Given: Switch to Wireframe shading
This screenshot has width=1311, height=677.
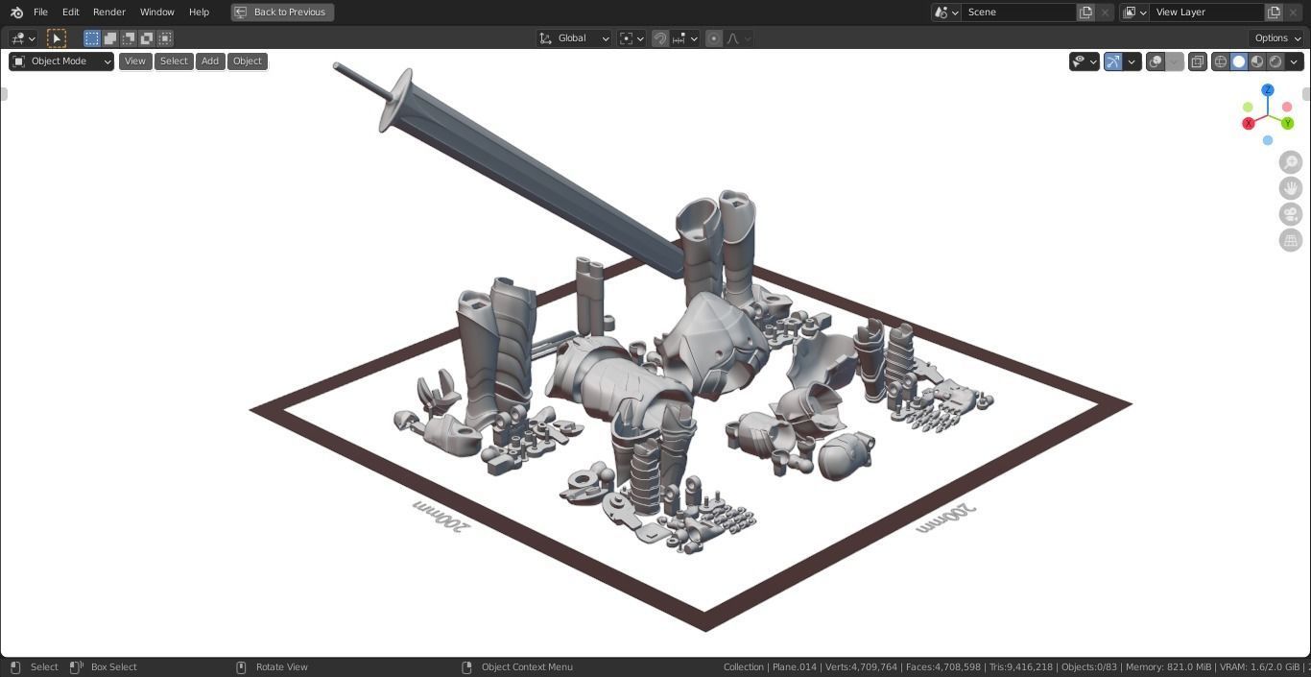Looking at the screenshot, I should point(1221,61).
